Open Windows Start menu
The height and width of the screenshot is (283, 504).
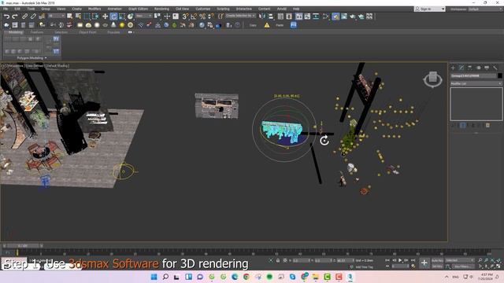(154, 277)
